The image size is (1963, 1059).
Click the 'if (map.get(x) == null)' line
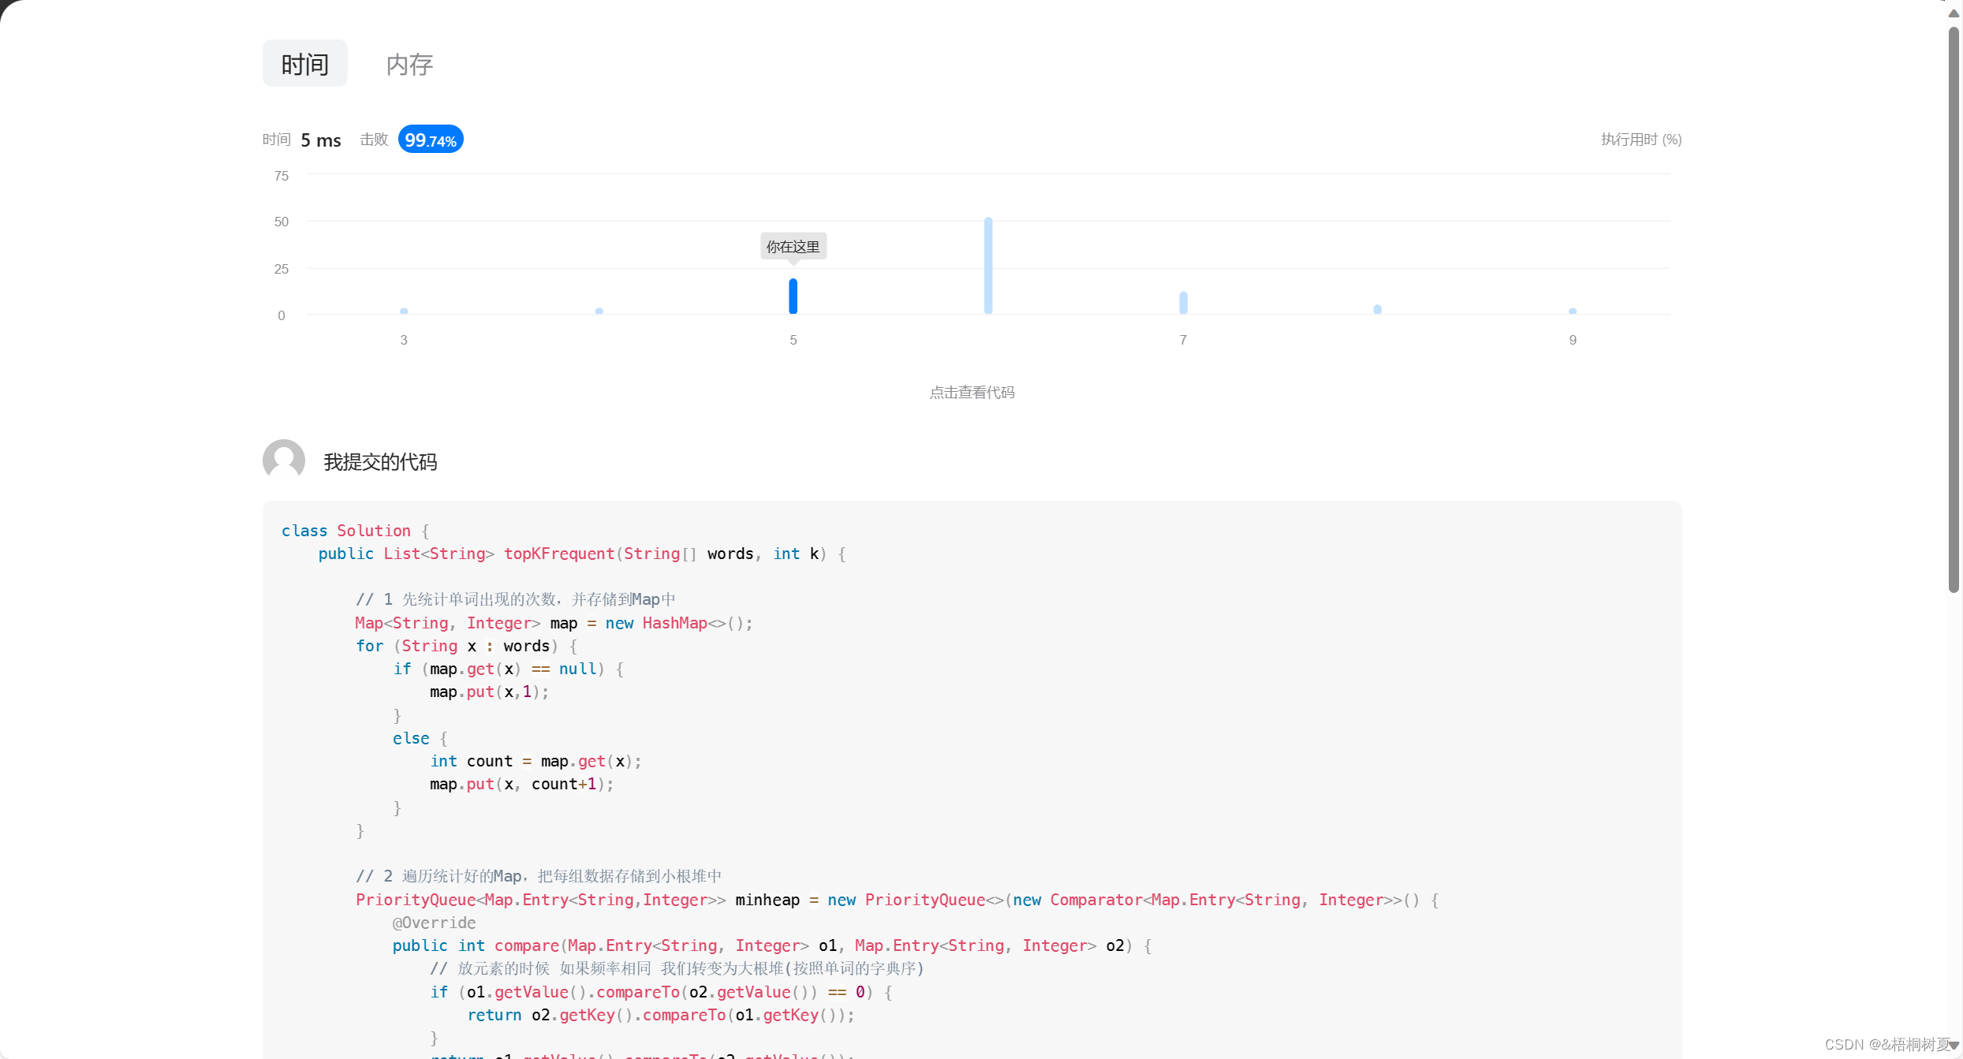[x=508, y=669]
